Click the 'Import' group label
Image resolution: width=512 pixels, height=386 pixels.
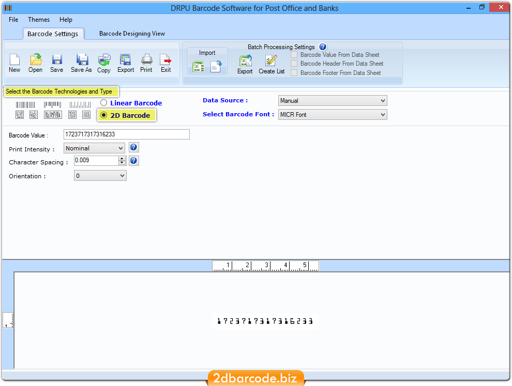(207, 53)
